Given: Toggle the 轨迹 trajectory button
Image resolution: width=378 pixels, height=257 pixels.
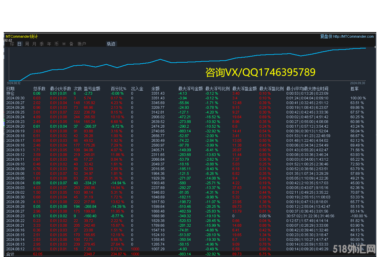Looking at the screenshot, I should [x=111, y=44].
